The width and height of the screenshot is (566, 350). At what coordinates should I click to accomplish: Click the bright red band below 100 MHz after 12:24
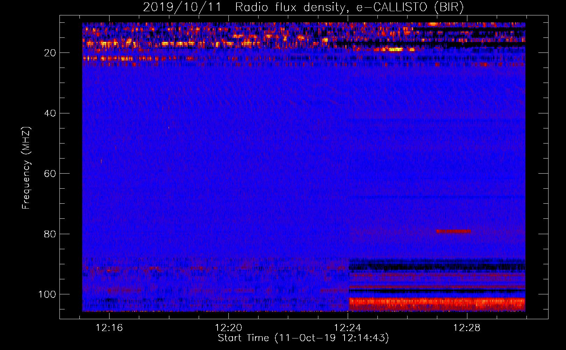tap(437, 304)
